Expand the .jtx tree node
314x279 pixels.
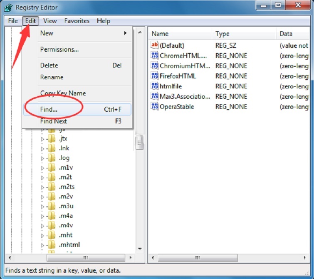coord(42,139)
